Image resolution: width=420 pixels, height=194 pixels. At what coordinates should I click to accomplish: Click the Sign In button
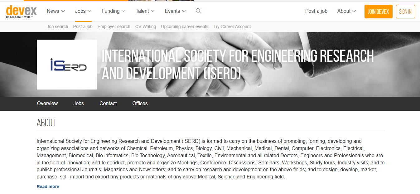(x=405, y=12)
